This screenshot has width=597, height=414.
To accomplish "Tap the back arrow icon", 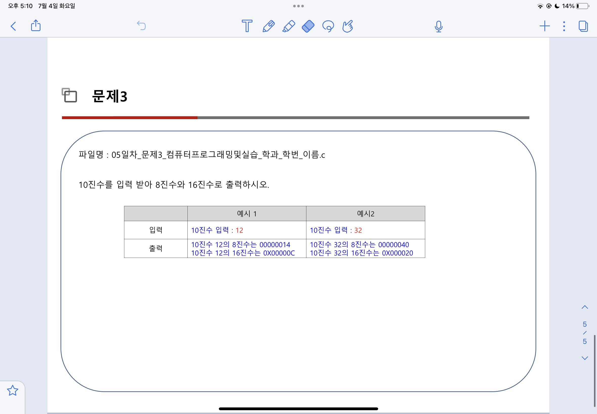I will 13,26.
